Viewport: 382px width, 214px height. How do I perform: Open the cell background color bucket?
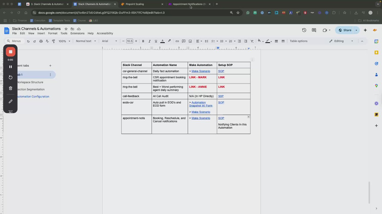click(x=259, y=41)
